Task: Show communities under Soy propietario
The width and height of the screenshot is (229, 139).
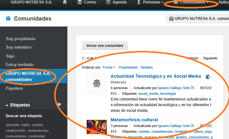Action: [x=21, y=39]
